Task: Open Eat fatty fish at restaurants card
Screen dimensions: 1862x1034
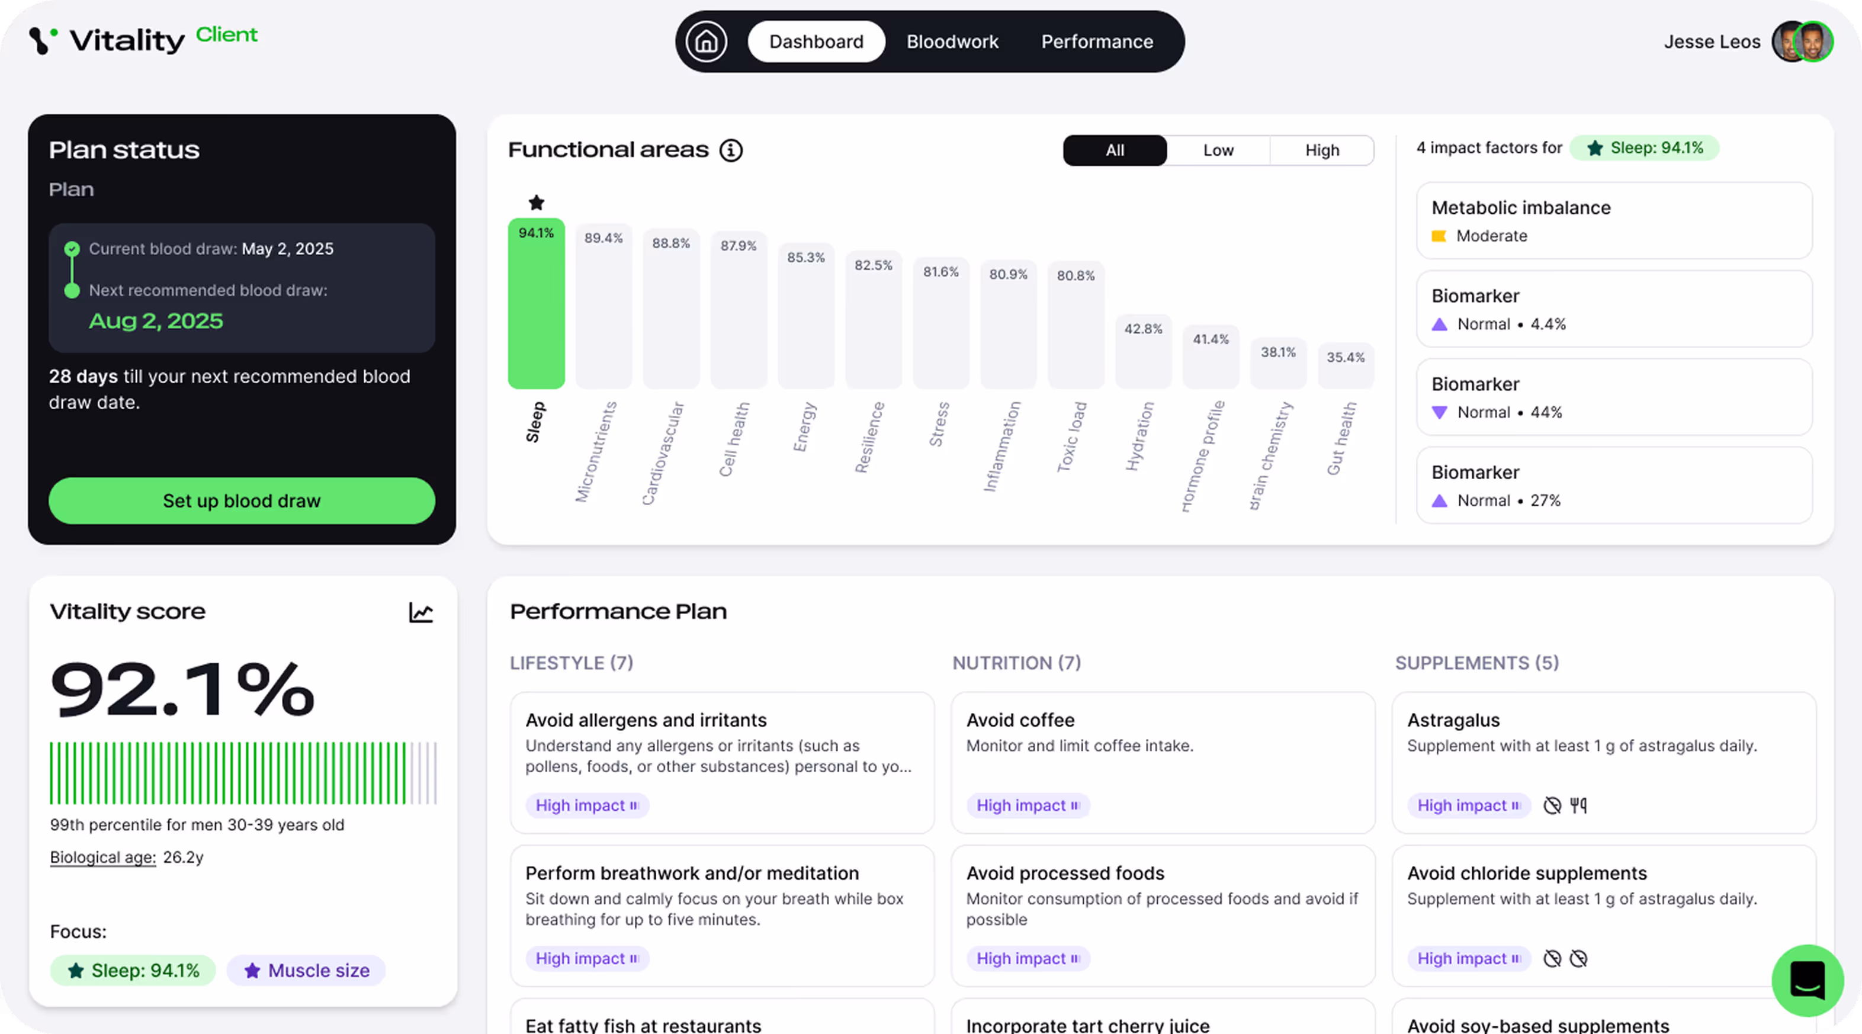Action: 722,1017
